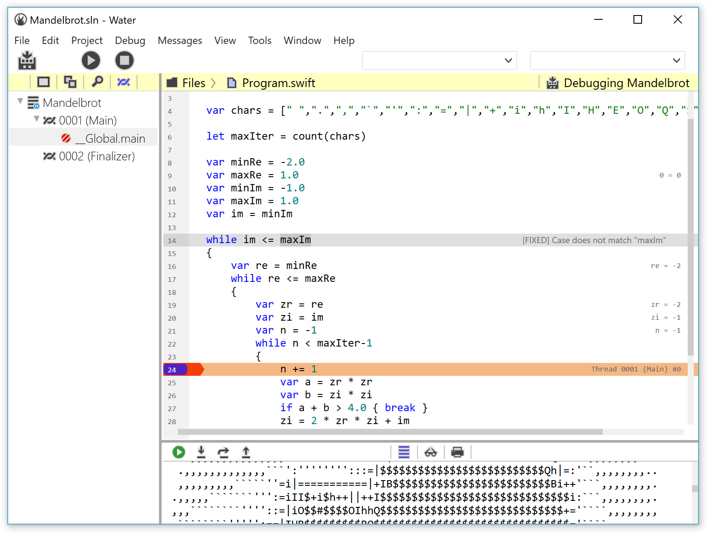
Task: Click the 'zi = -1' inline value
Action: point(666,318)
